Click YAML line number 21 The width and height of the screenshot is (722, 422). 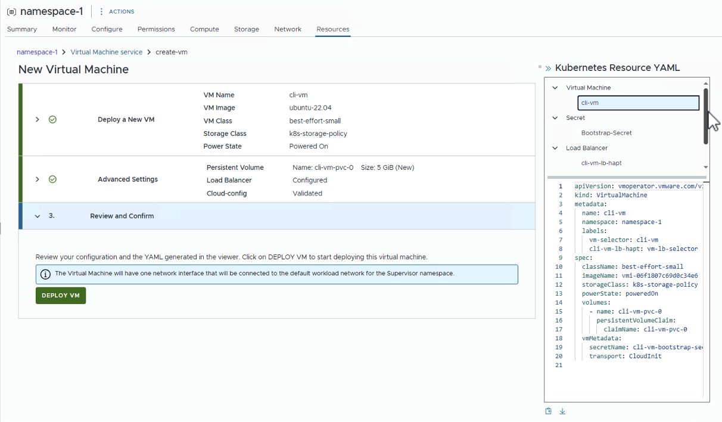pyautogui.click(x=559, y=365)
